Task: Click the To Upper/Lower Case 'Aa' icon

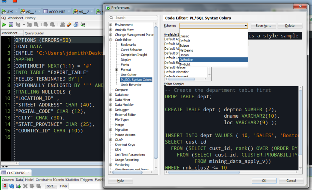Action: [83, 25]
